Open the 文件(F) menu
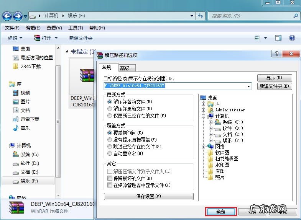The image size is (301, 220). point(12,28)
